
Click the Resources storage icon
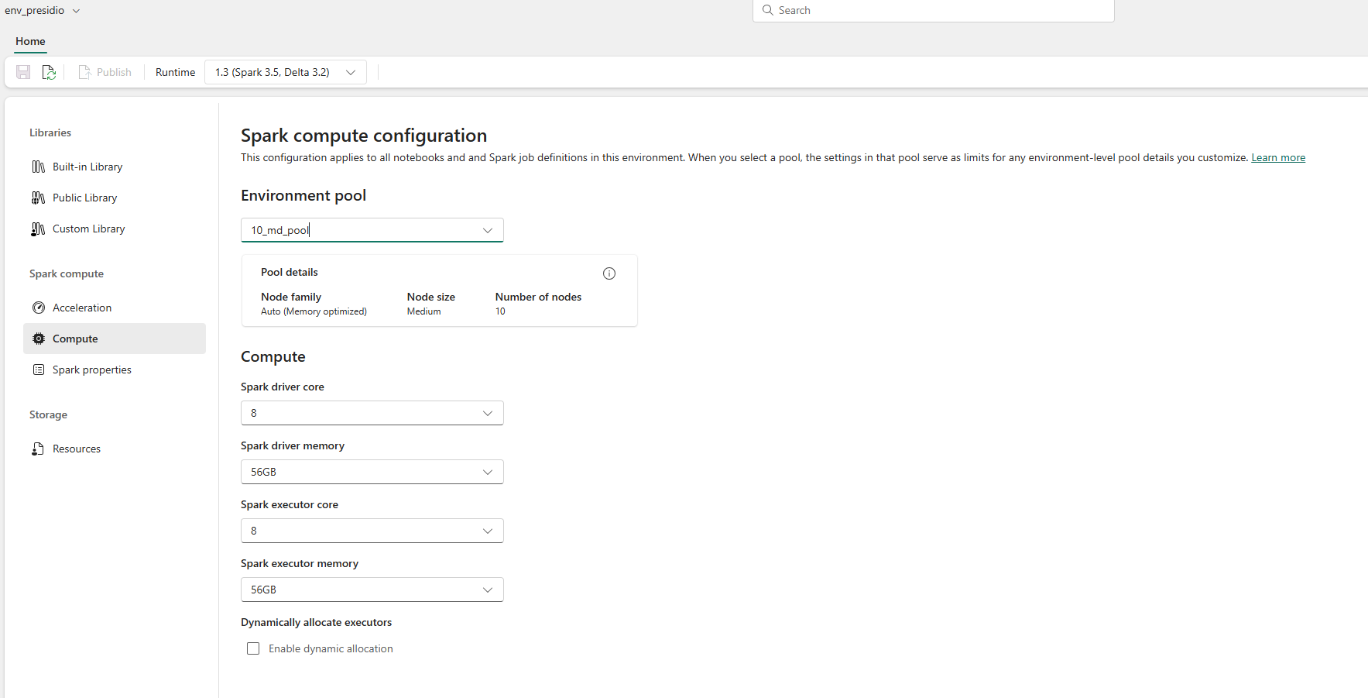[x=38, y=449]
